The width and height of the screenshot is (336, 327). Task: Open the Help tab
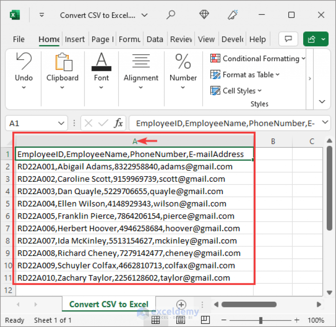pyautogui.click(x=257, y=39)
